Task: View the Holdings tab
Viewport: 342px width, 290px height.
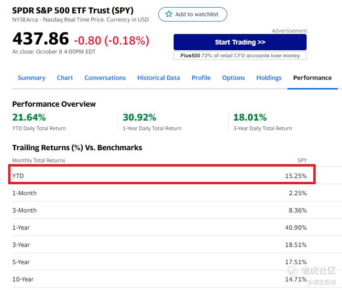Action: 269,78
